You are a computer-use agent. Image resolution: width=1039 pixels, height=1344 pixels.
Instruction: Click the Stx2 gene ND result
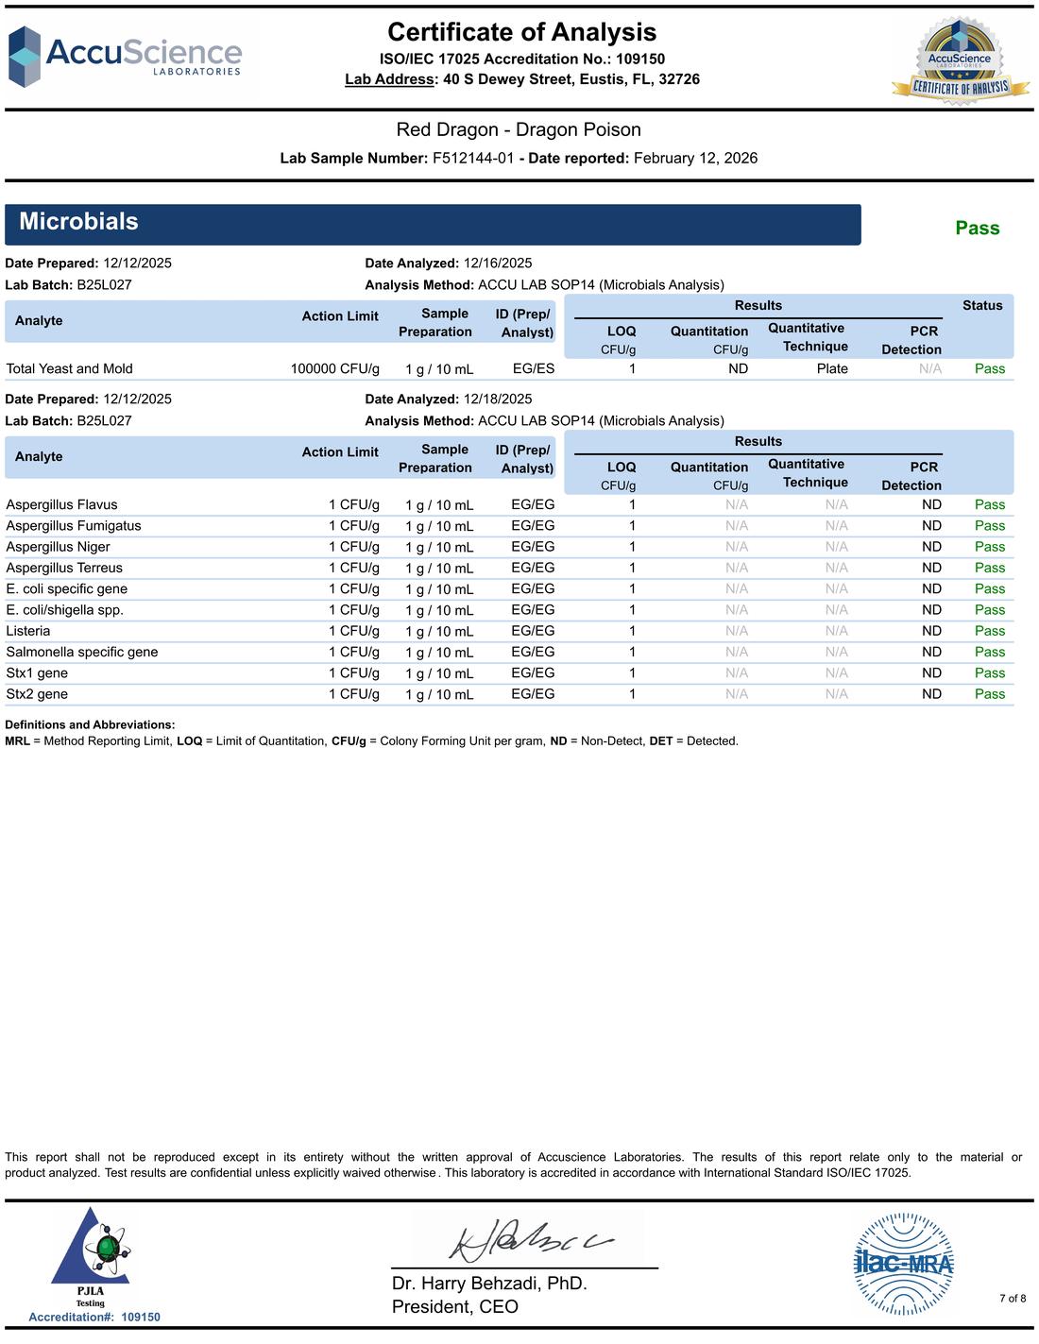[931, 694]
